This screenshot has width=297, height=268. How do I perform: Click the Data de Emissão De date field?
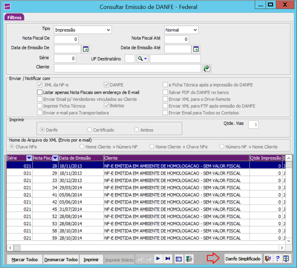point(67,49)
